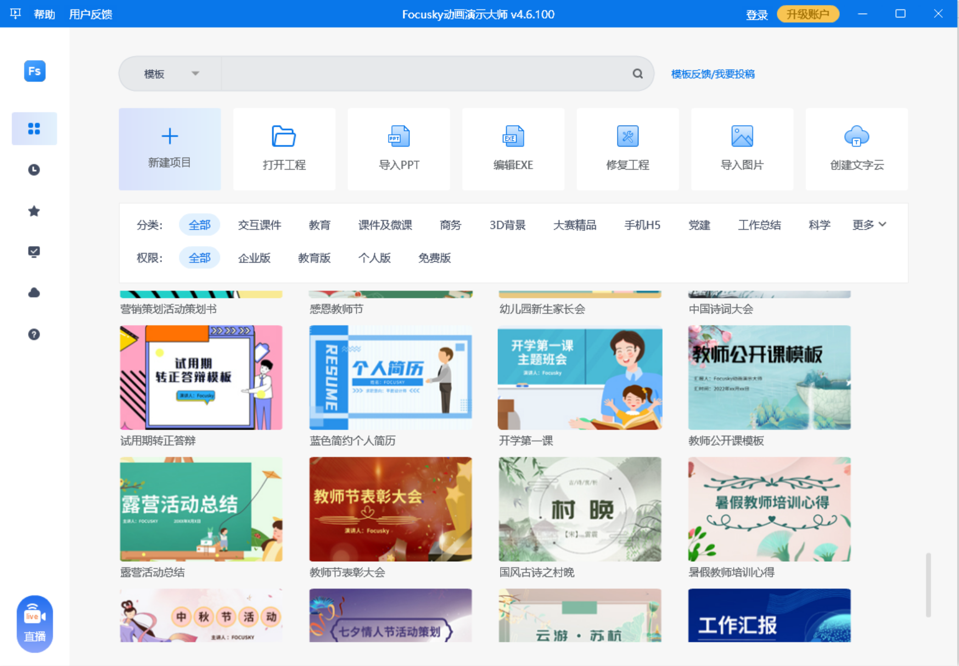Select 交互课件 category
The image size is (959, 666).
260,225
